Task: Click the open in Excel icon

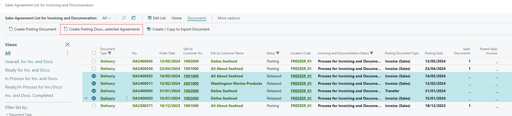Action: 134,18
